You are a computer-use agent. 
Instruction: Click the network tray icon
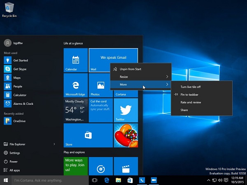click(x=214, y=180)
